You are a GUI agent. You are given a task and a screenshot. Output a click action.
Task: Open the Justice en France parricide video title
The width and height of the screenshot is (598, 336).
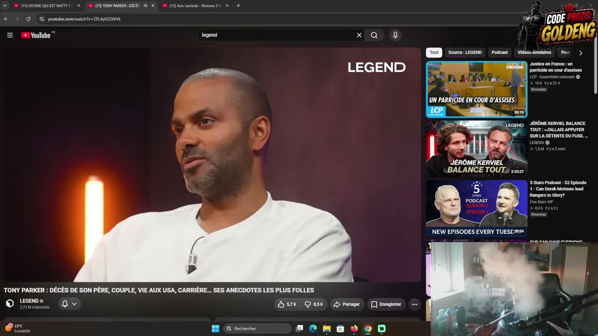pos(556,67)
